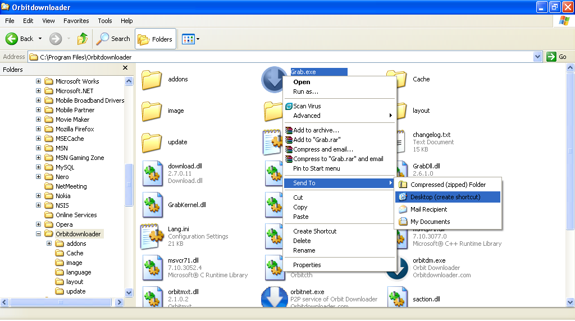Select NetMeeting folder in tree
Screen dimensions: 575x321
point(71,186)
